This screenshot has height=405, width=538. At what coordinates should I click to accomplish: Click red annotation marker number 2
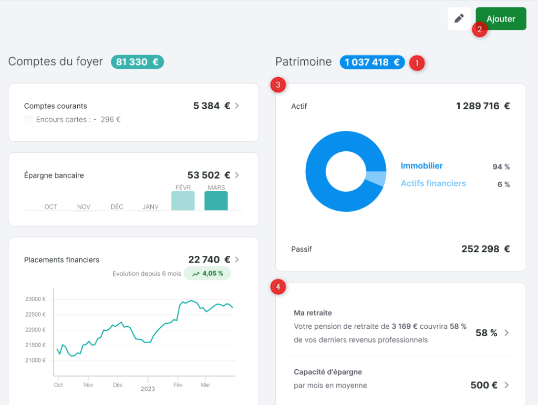(x=479, y=29)
